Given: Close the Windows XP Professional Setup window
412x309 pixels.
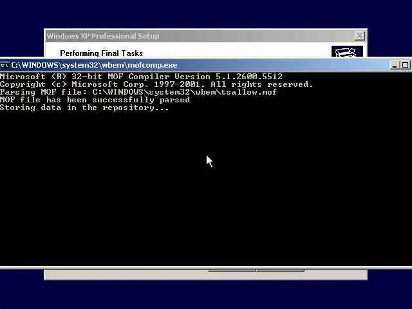Looking at the screenshot, I should (x=359, y=36).
